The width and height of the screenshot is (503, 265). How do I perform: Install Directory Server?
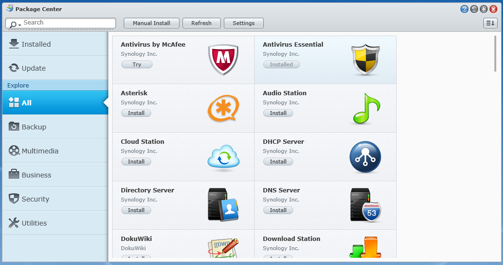(136, 210)
